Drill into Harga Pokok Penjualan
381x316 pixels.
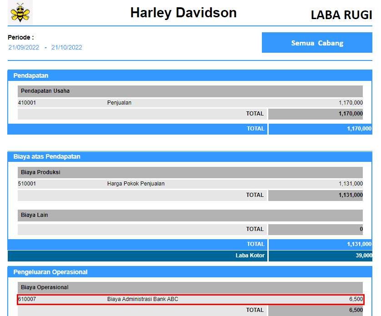tap(135, 184)
